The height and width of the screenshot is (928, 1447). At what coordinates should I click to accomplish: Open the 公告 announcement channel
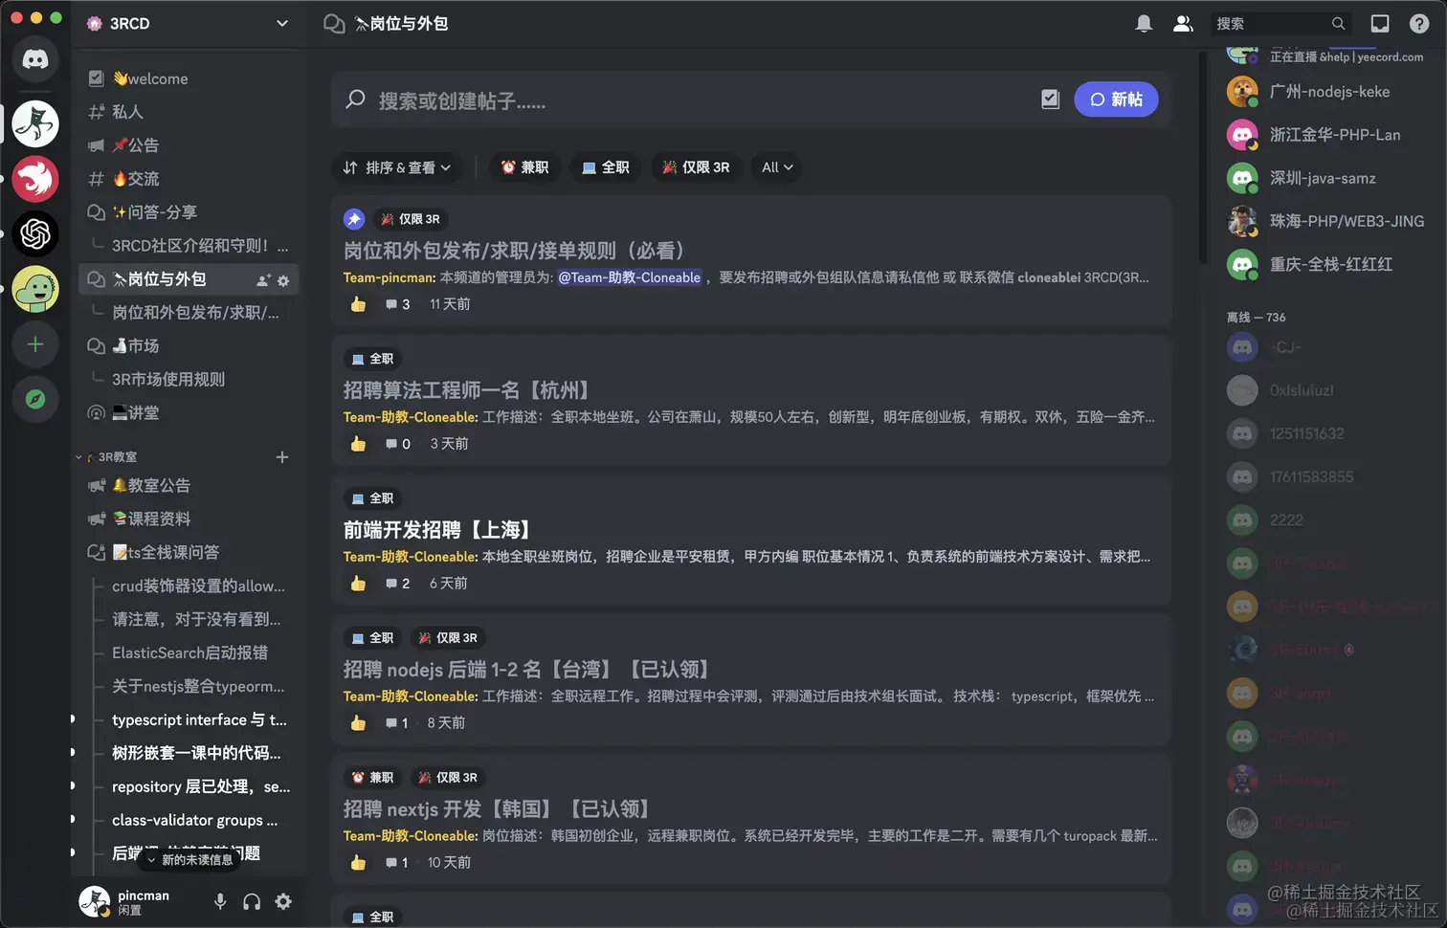pos(189,145)
